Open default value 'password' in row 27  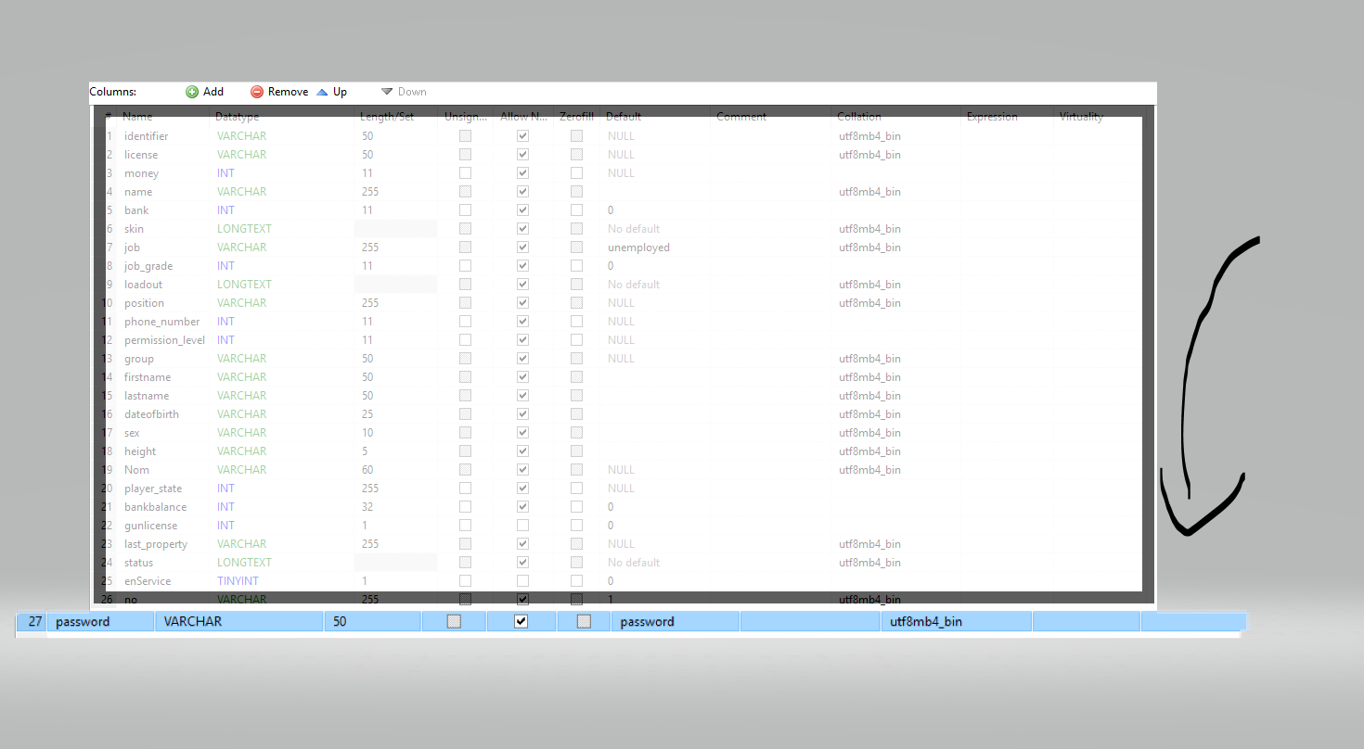[676, 622]
